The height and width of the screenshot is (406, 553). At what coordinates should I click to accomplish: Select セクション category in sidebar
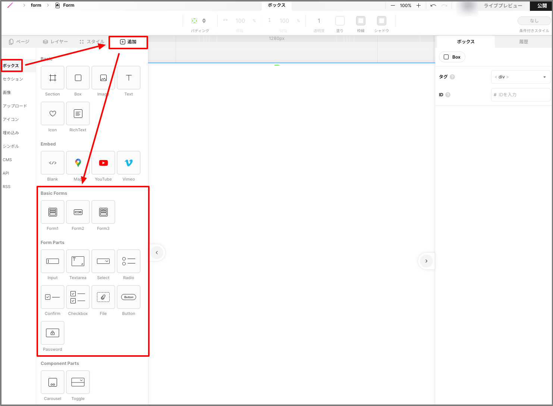point(13,79)
